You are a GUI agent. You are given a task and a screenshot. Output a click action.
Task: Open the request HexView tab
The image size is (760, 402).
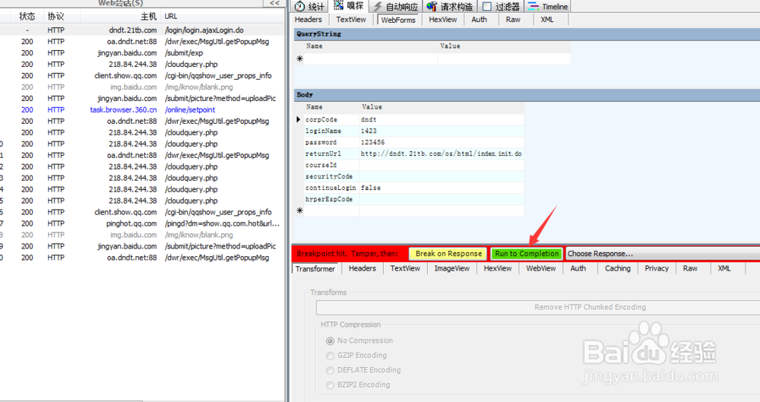442,20
